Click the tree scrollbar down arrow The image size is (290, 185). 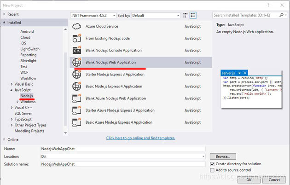click(65, 133)
